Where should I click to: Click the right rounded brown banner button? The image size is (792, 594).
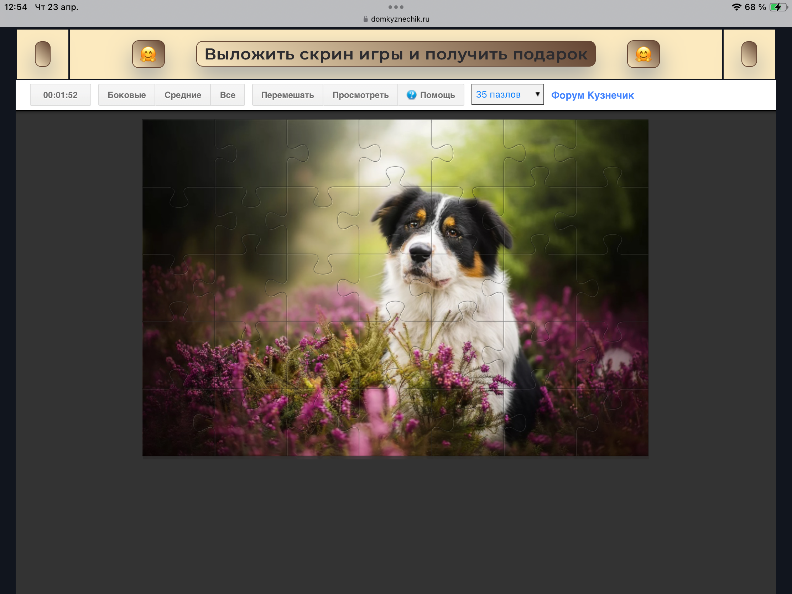(x=749, y=54)
